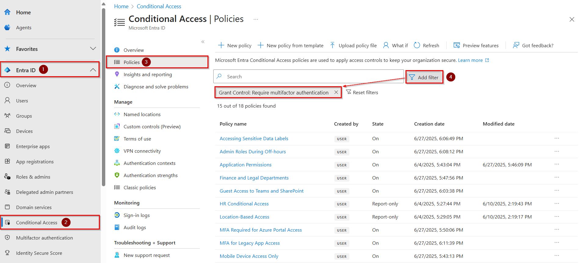
Task: Click the left navigation vertical scrollbar
Action: [103, 98]
